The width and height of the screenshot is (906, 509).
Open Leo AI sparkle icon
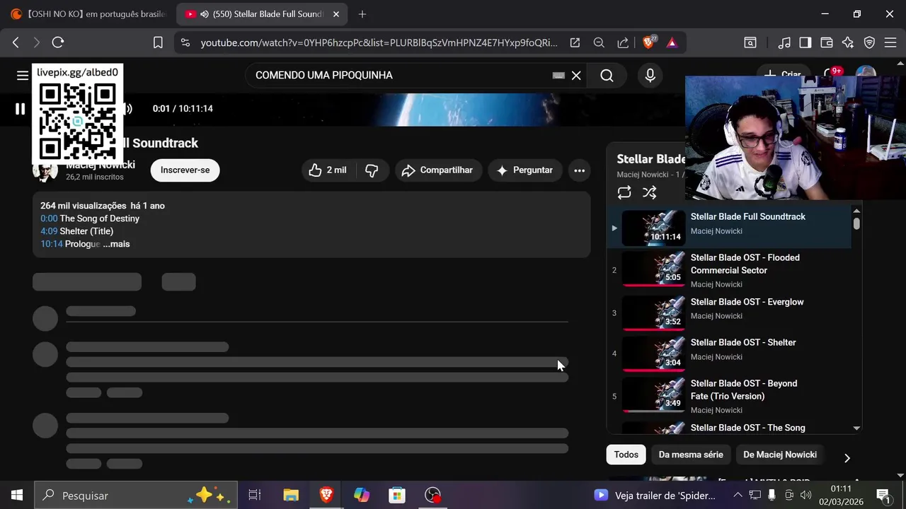(x=848, y=42)
